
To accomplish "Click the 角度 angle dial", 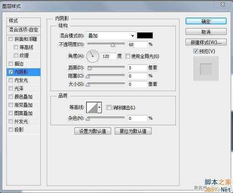I will [93, 56].
